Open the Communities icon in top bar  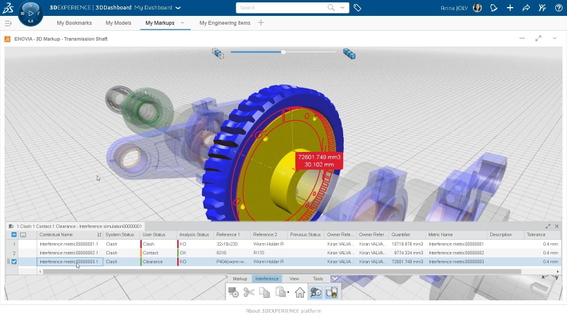pos(542,8)
